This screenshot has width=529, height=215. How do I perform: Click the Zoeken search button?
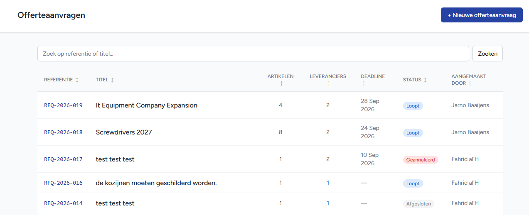(x=487, y=54)
